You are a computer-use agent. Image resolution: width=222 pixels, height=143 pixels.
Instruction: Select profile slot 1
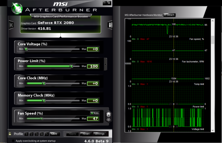coord(27,134)
